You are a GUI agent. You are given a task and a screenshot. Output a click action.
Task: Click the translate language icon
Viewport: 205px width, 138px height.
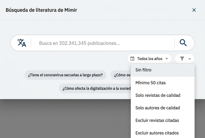(x=22, y=43)
